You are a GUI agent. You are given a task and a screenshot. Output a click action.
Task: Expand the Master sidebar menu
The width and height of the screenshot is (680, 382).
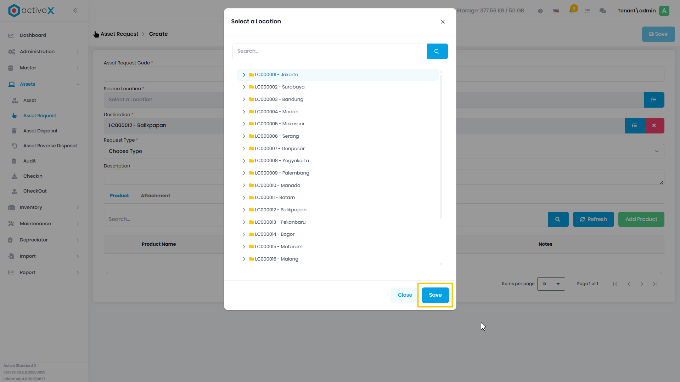[44, 68]
